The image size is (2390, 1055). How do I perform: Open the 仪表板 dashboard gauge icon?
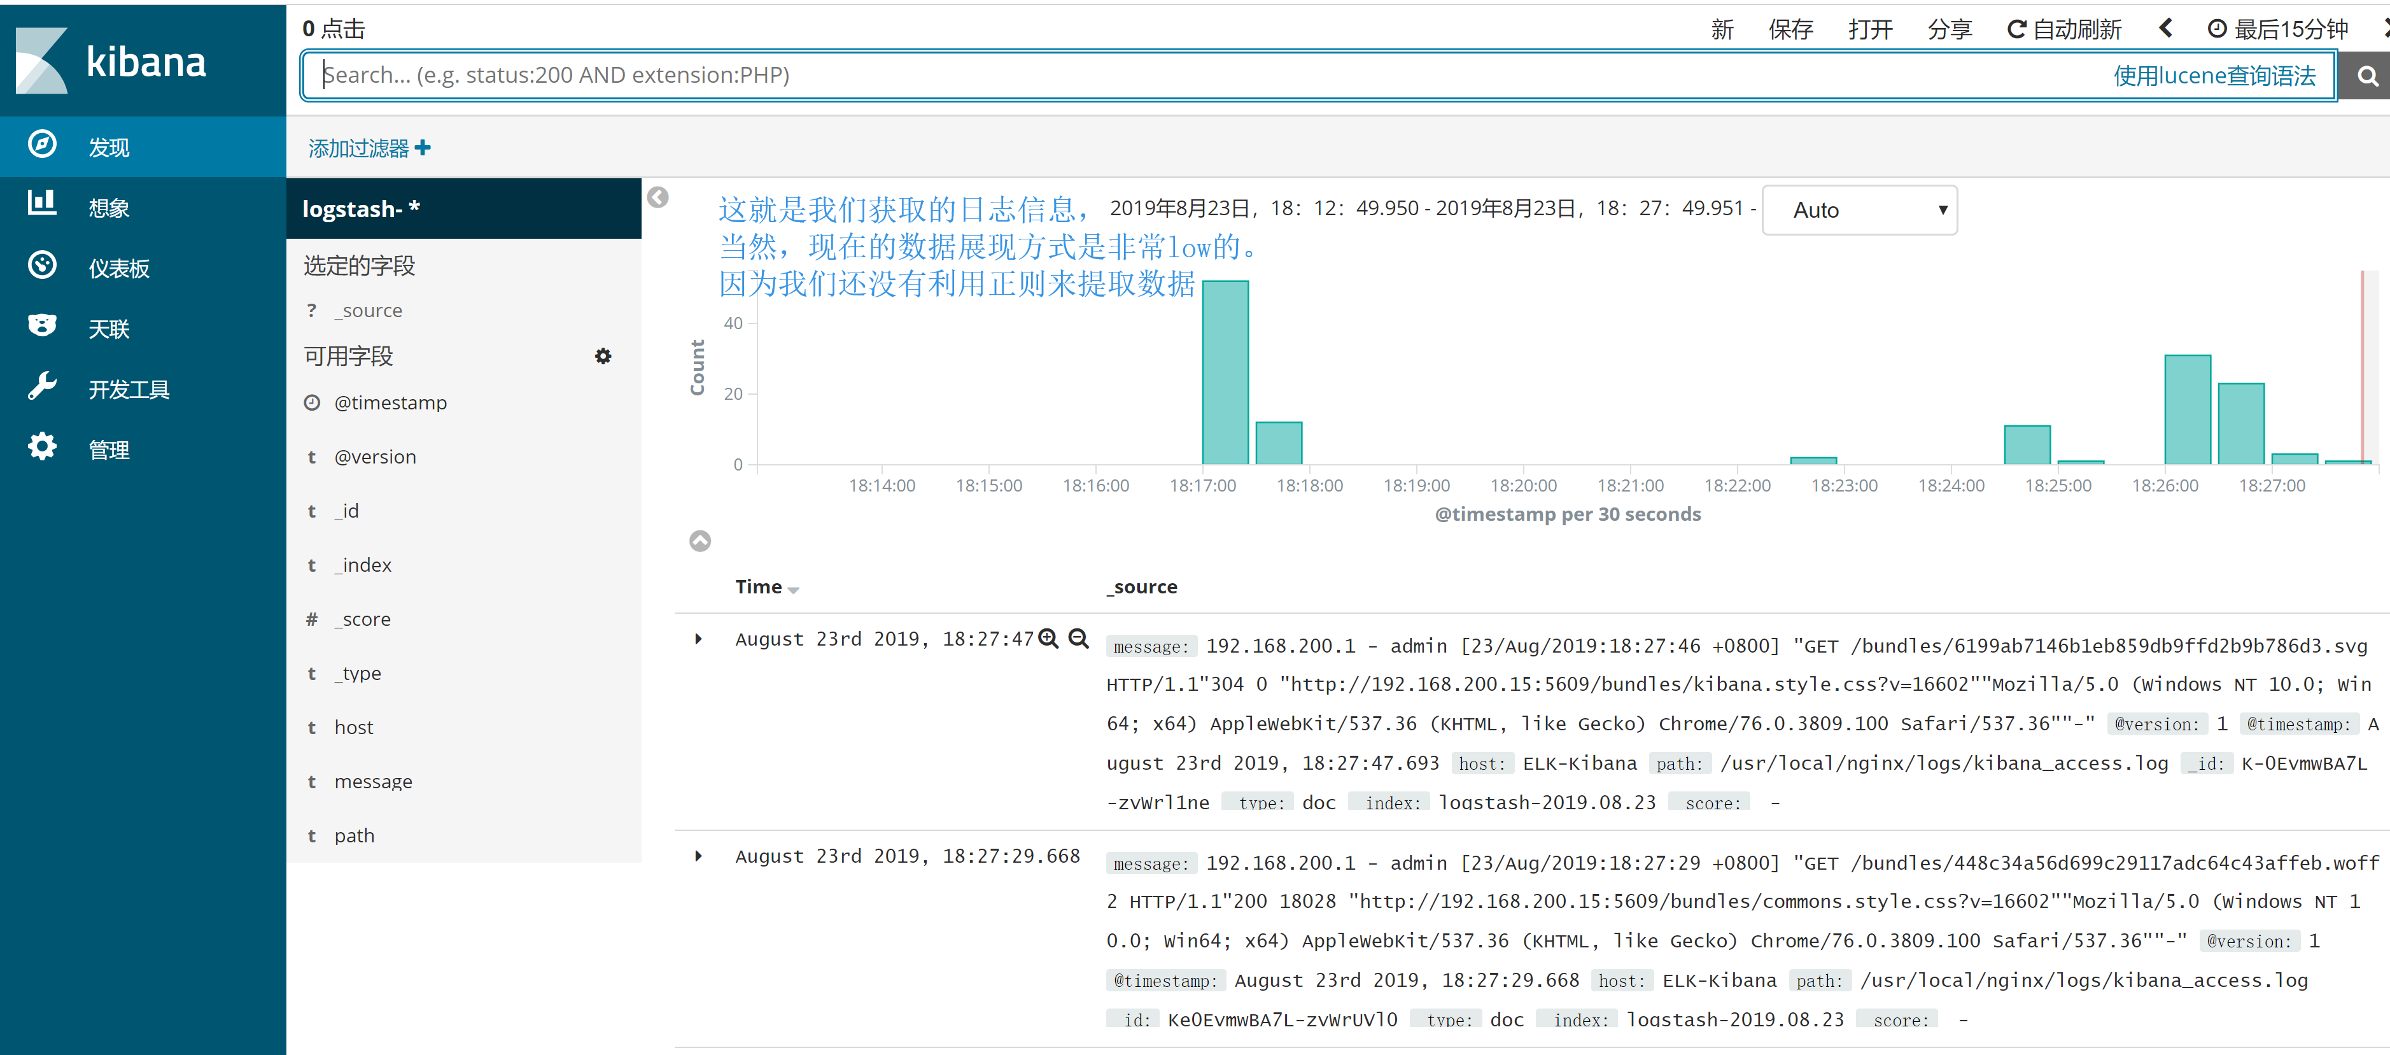42,266
